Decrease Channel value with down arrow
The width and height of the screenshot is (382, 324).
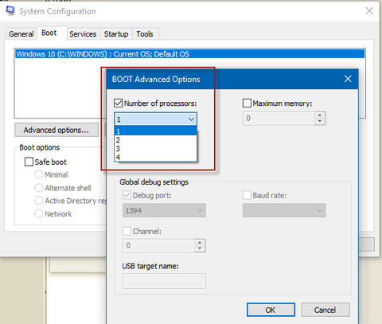[200, 249]
